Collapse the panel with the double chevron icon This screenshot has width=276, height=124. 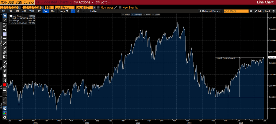pos(251,11)
